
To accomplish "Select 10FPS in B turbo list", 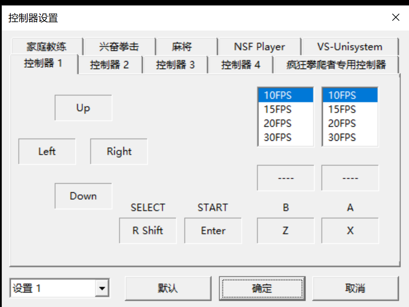I will tap(286, 95).
